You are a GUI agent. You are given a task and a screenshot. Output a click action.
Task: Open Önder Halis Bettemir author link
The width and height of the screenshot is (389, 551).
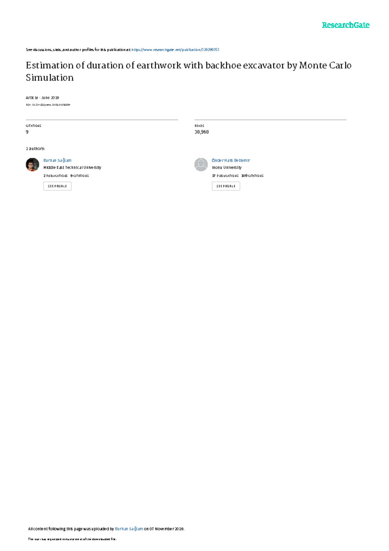(x=231, y=160)
